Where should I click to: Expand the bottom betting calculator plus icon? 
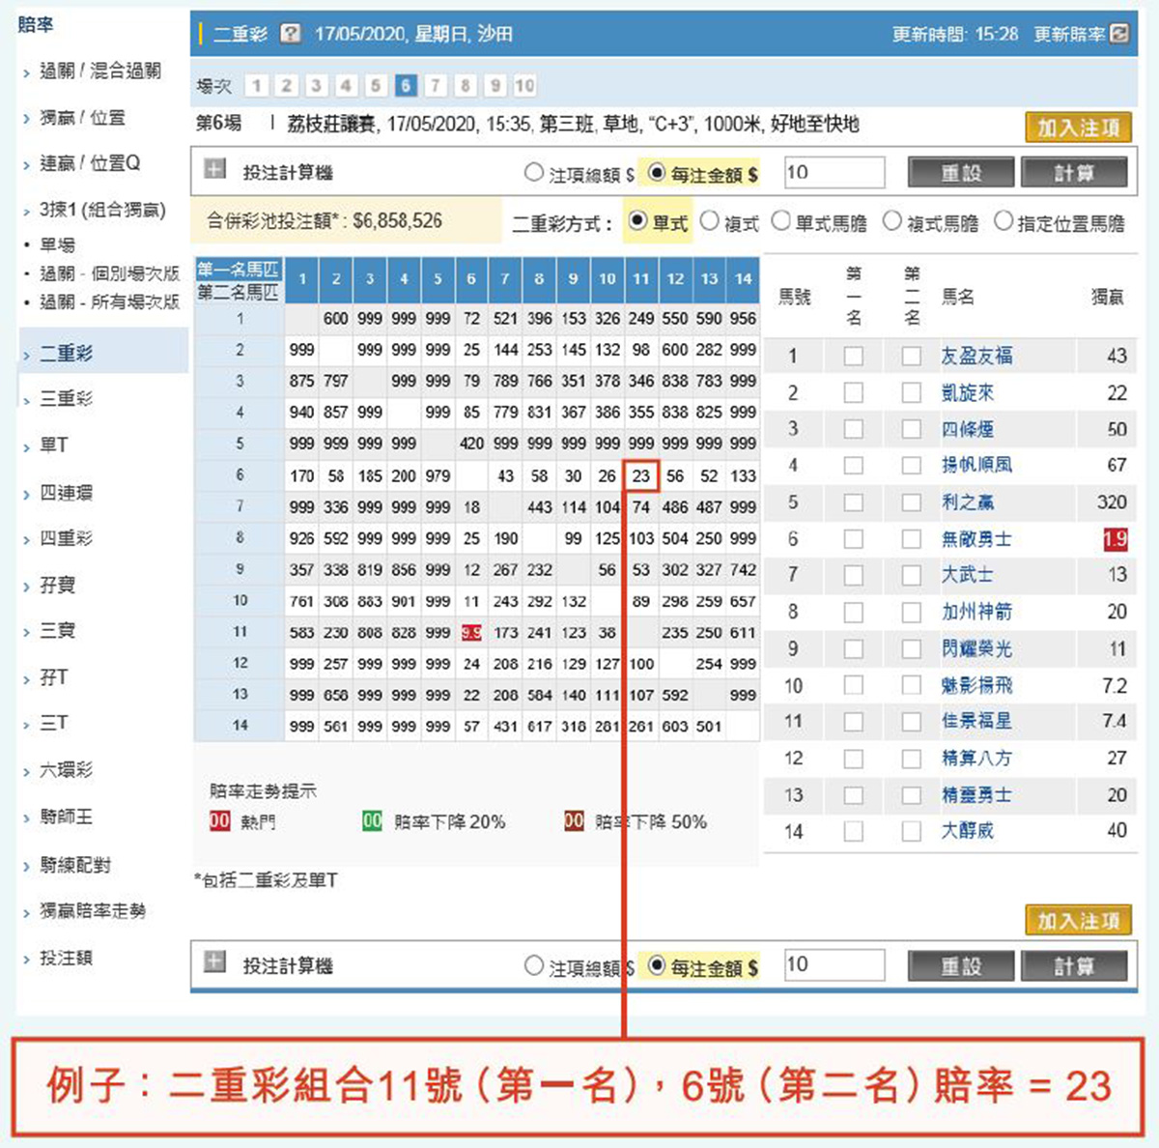tap(214, 964)
